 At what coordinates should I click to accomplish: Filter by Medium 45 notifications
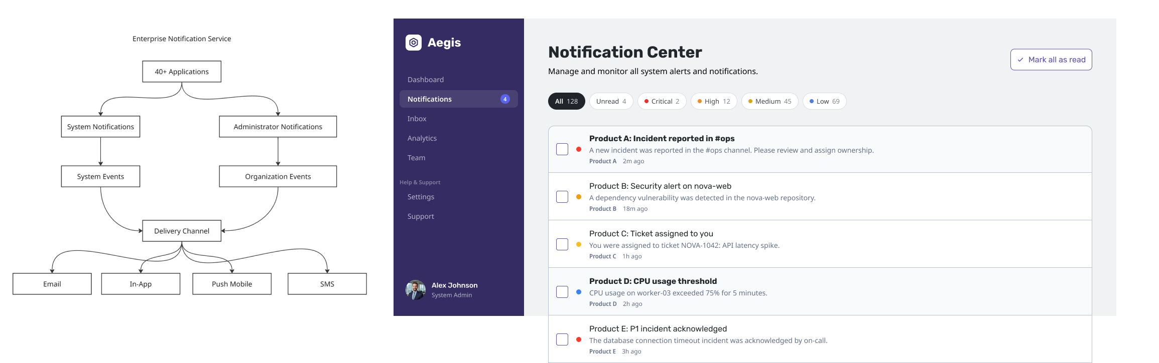(x=769, y=101)
